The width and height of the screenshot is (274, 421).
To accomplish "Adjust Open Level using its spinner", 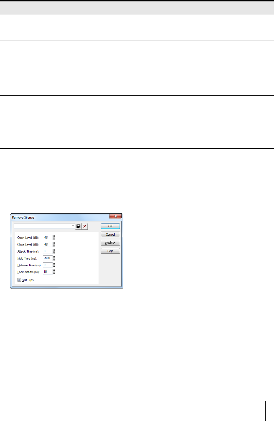I will [x=54, y=237].
